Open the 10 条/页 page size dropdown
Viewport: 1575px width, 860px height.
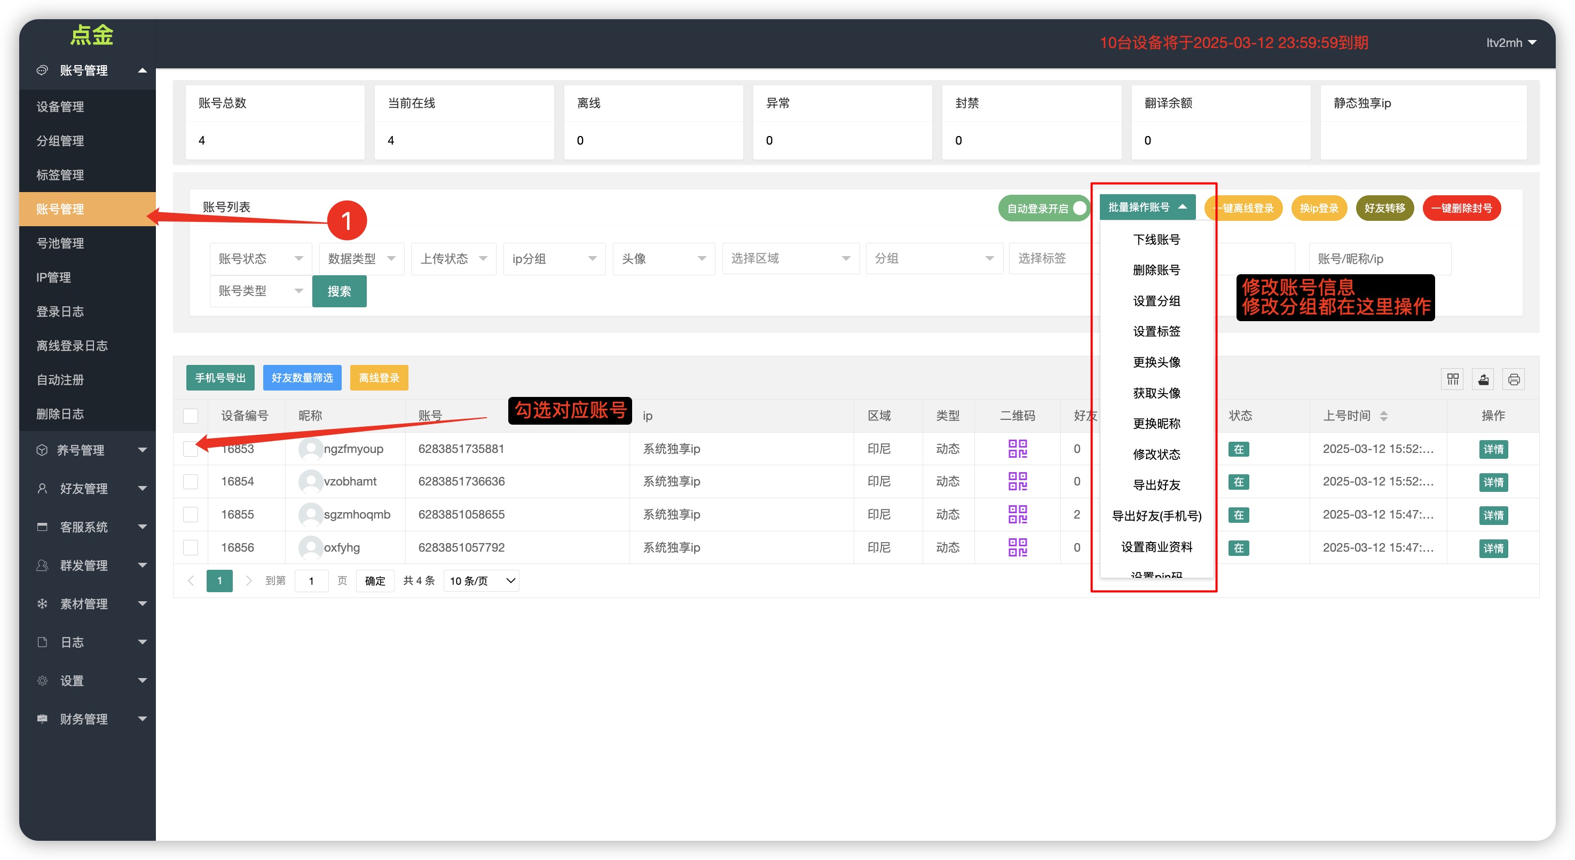[x=481, y=580]
